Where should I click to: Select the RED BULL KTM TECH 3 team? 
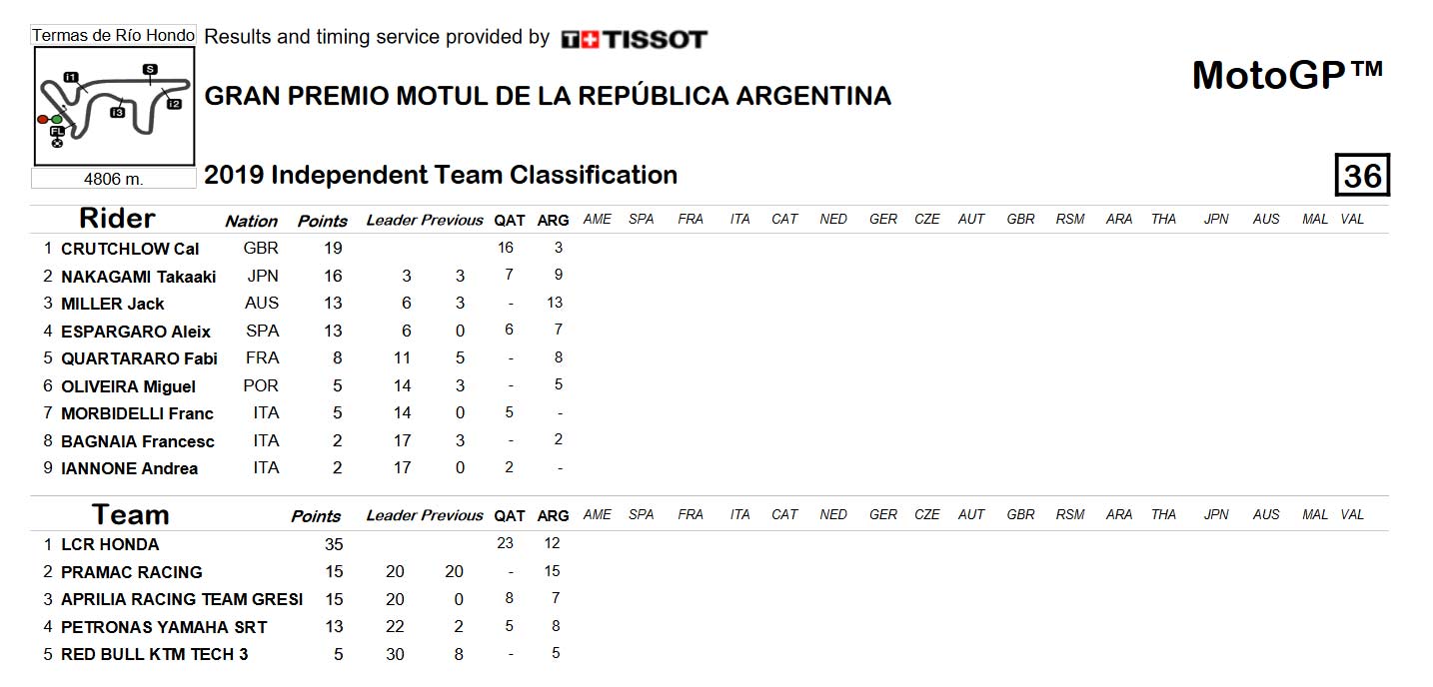[x=155, y=654]
